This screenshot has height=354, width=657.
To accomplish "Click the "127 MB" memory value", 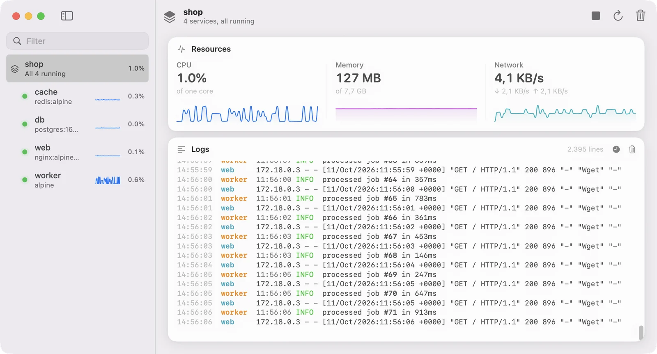I will tap(358, 78).
